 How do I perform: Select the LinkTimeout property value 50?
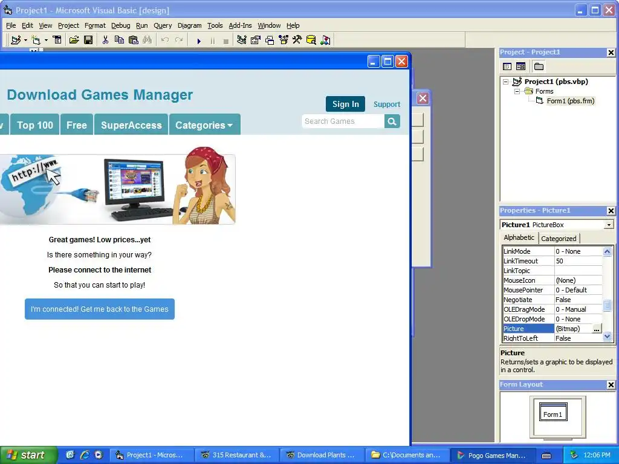(578, 261)
